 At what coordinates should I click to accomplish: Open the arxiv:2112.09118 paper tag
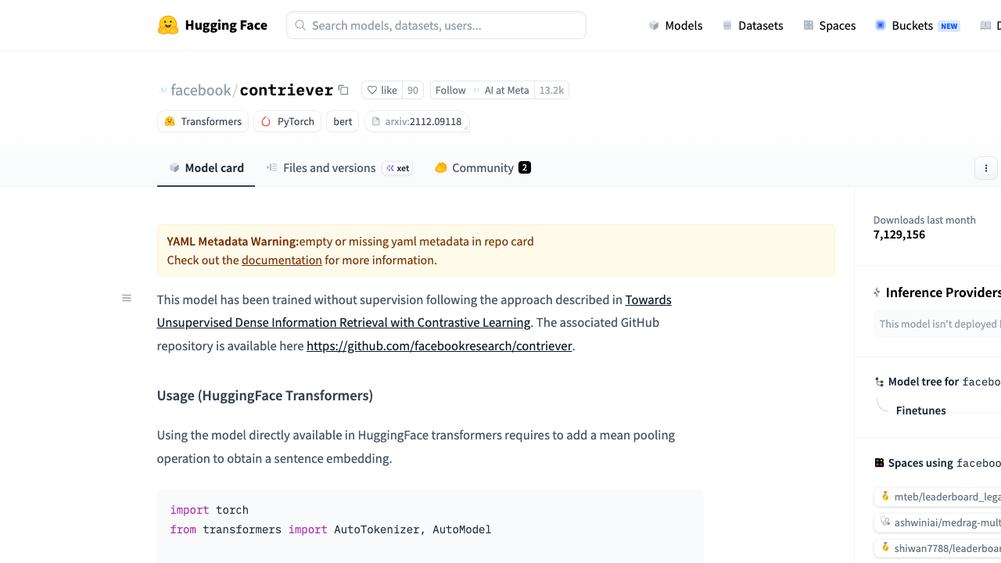[x=417, y=121]
